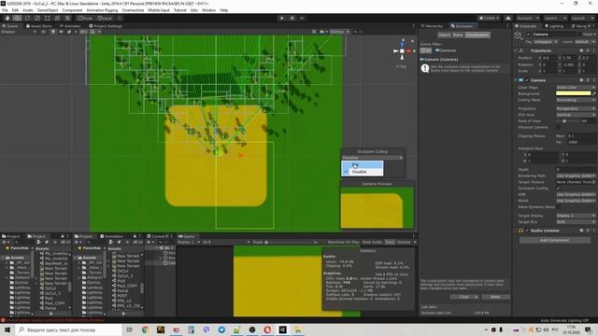
Task: Select highlighted top item in Occlusion dropdown list
Action: coord(362,164)
